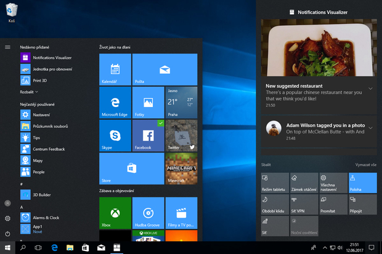This screenshot has width=382, height=254.
Task: Open the Twitter tile
Action: (181, 135)
